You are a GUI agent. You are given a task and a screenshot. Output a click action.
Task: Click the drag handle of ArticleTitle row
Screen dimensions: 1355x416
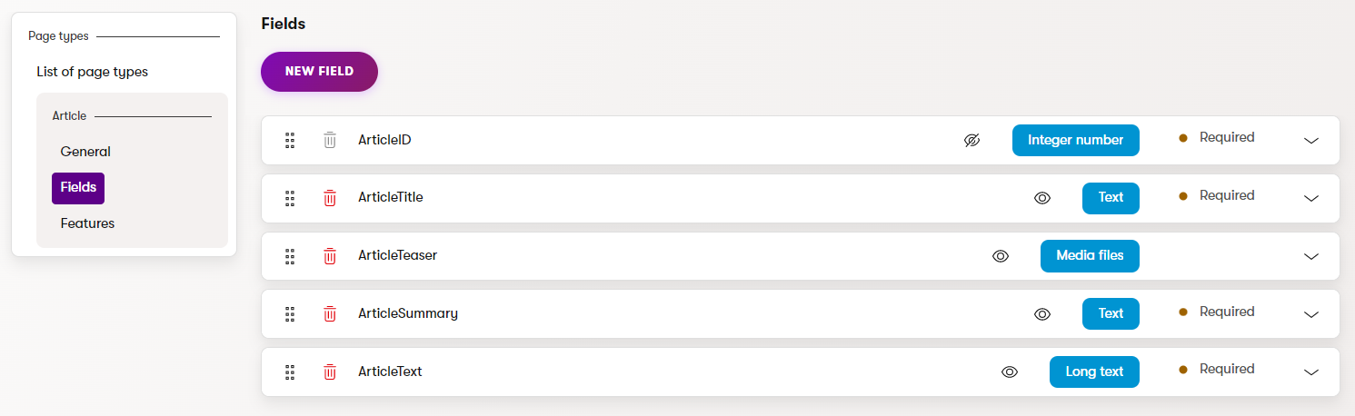[290, 198]
